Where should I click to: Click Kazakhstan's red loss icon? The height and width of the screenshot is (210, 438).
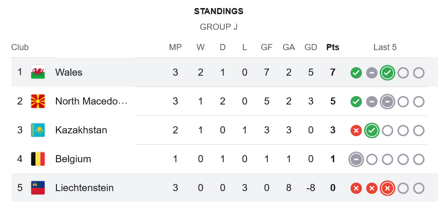pyautogui.click(x=356, y=131)
